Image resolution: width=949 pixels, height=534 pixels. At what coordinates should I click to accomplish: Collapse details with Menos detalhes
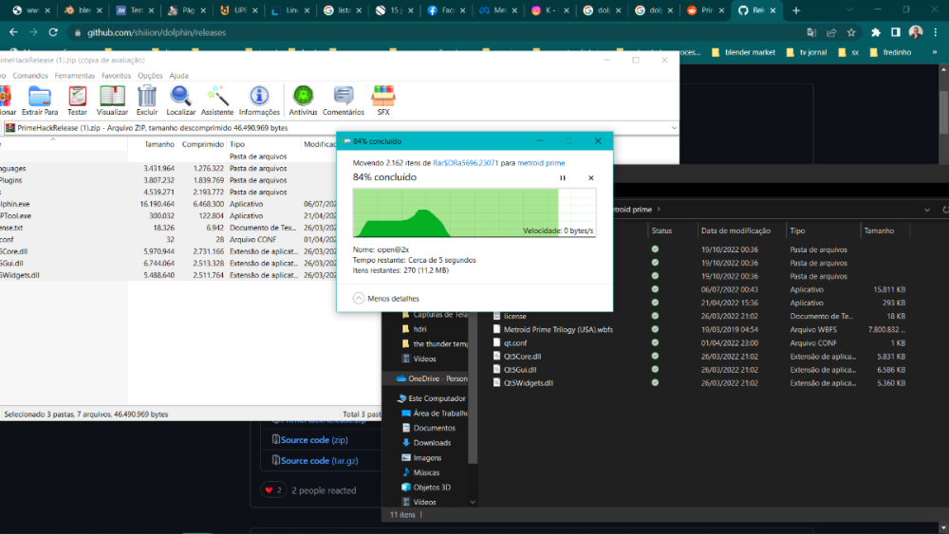point(386,298)
